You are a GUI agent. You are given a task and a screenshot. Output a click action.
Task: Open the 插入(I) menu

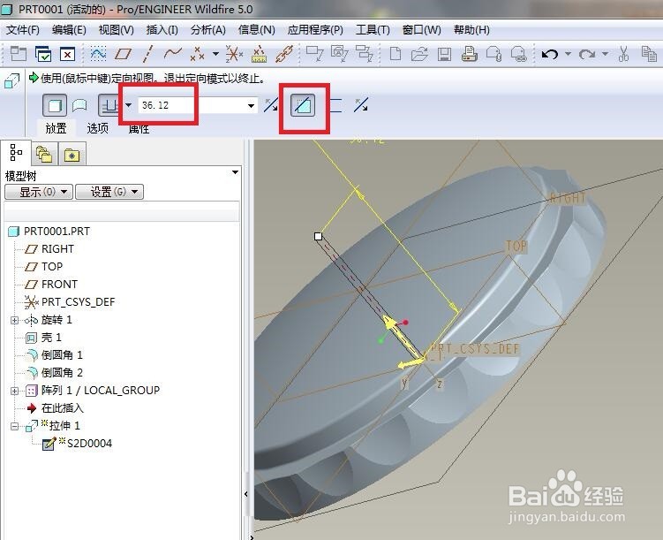tap(162, 30)
